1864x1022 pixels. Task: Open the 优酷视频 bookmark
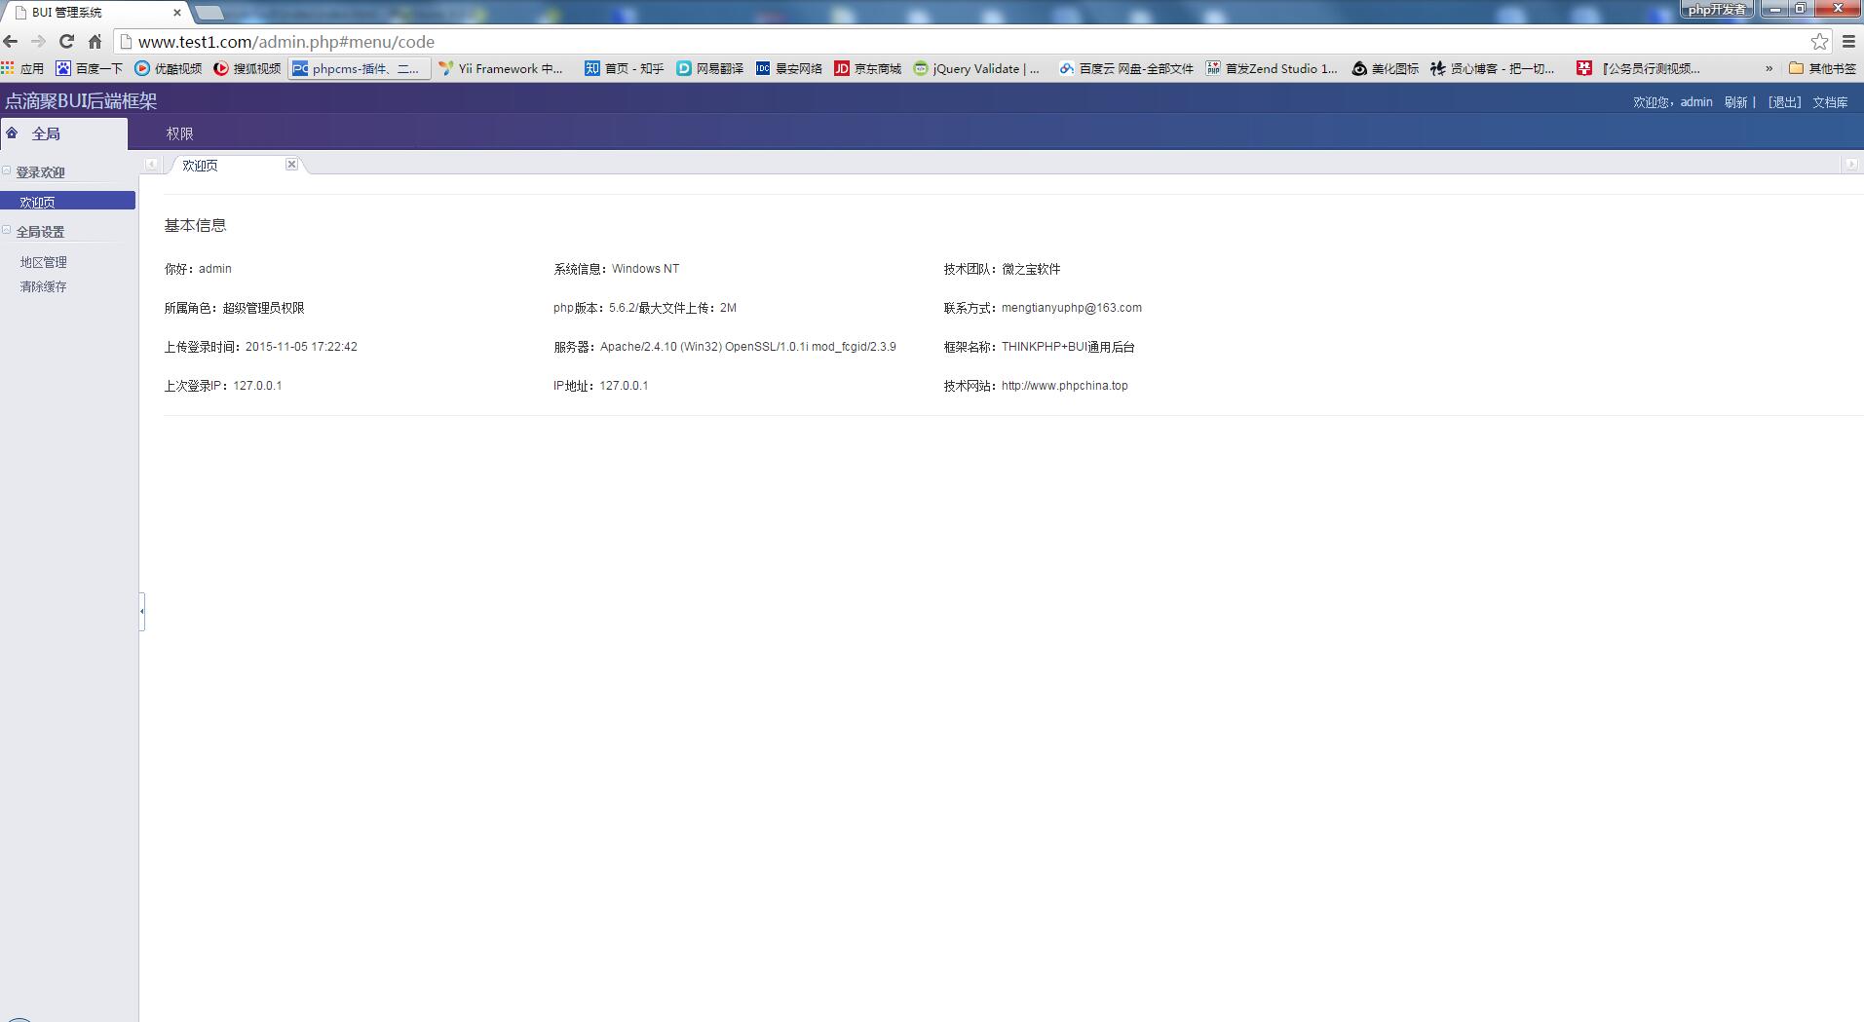pyautogui.click(x=169, y=68)
